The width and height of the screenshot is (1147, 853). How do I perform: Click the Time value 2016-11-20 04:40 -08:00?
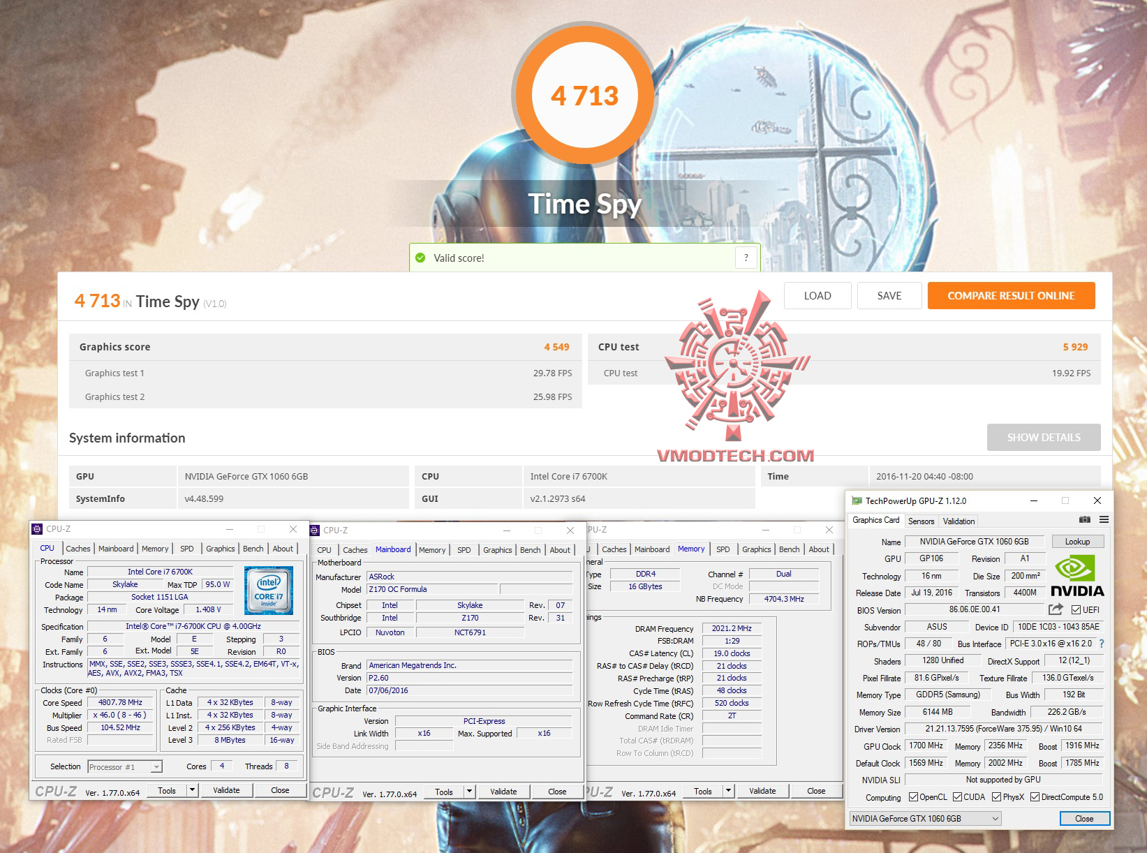(924, 477)
